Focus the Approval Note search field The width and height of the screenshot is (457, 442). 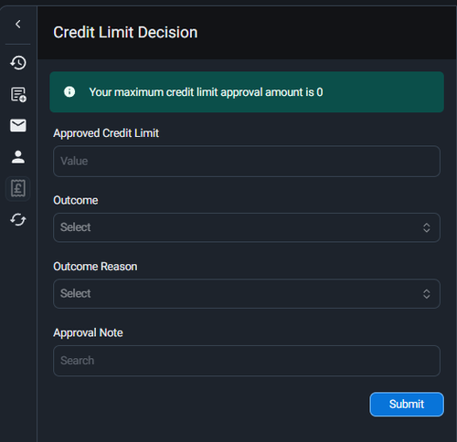click(247, 361)
